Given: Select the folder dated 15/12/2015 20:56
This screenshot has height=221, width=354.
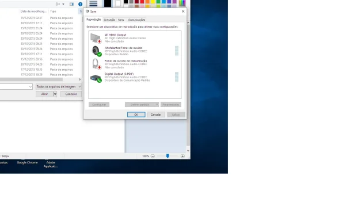Looking at the screenshot, I should 41,59.
